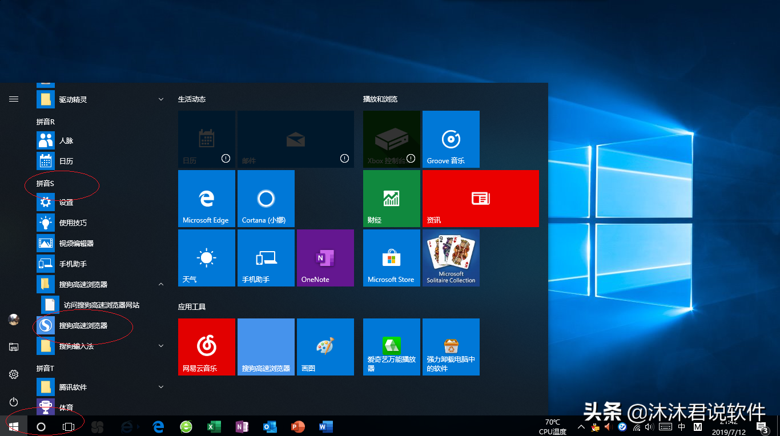The image size is (780, 436).
Task: Open the Power button in Start sidebar
Action: coord(14,402)
